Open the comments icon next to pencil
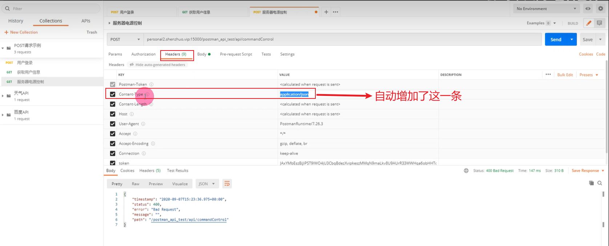609x246 pixels. point(599,23)
